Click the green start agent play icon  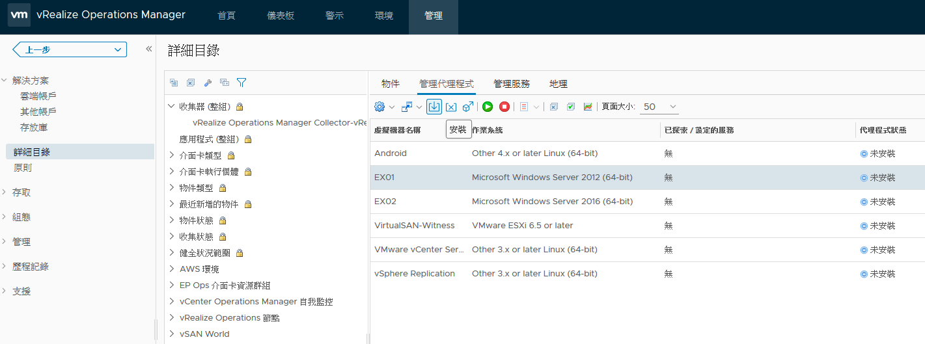[488, 107]
